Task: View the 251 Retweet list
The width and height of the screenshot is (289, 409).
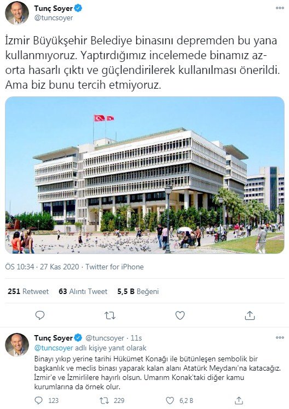Action: coord(28,291)
